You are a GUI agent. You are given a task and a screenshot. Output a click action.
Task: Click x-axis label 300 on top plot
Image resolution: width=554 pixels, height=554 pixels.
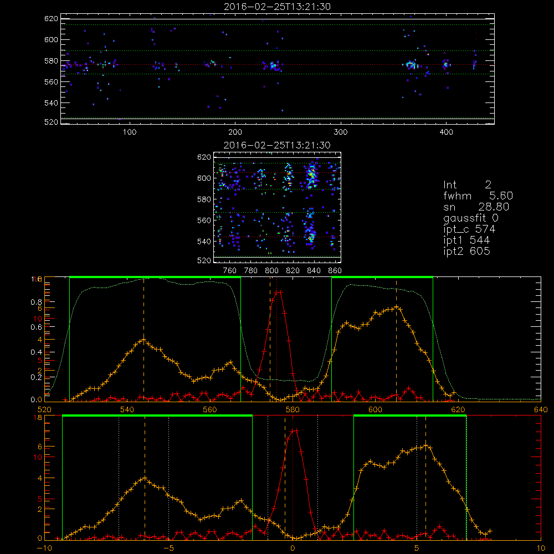pyautogui.click(x=341, y=132)
